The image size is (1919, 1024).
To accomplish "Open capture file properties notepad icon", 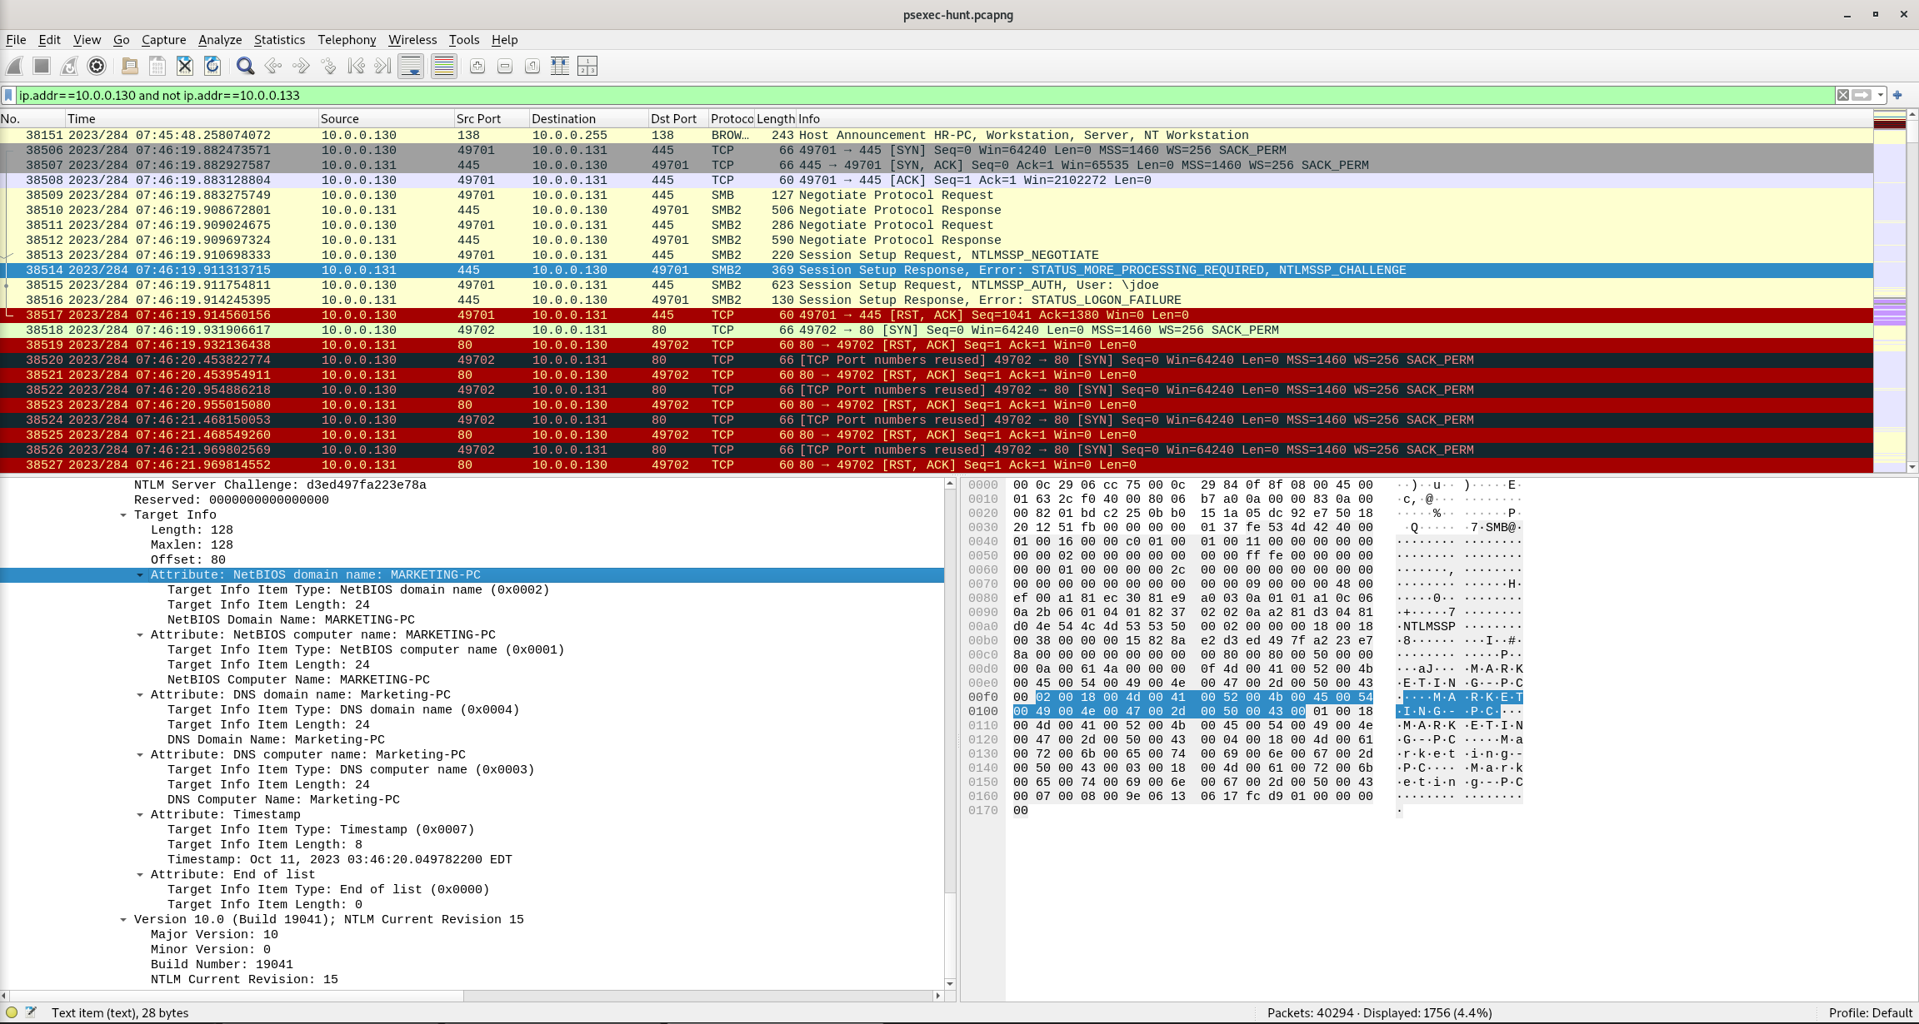I will [x=31, y=1013].
